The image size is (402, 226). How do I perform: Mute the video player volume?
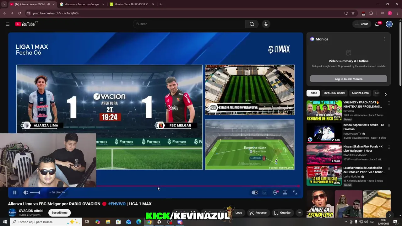pos(26,192)
